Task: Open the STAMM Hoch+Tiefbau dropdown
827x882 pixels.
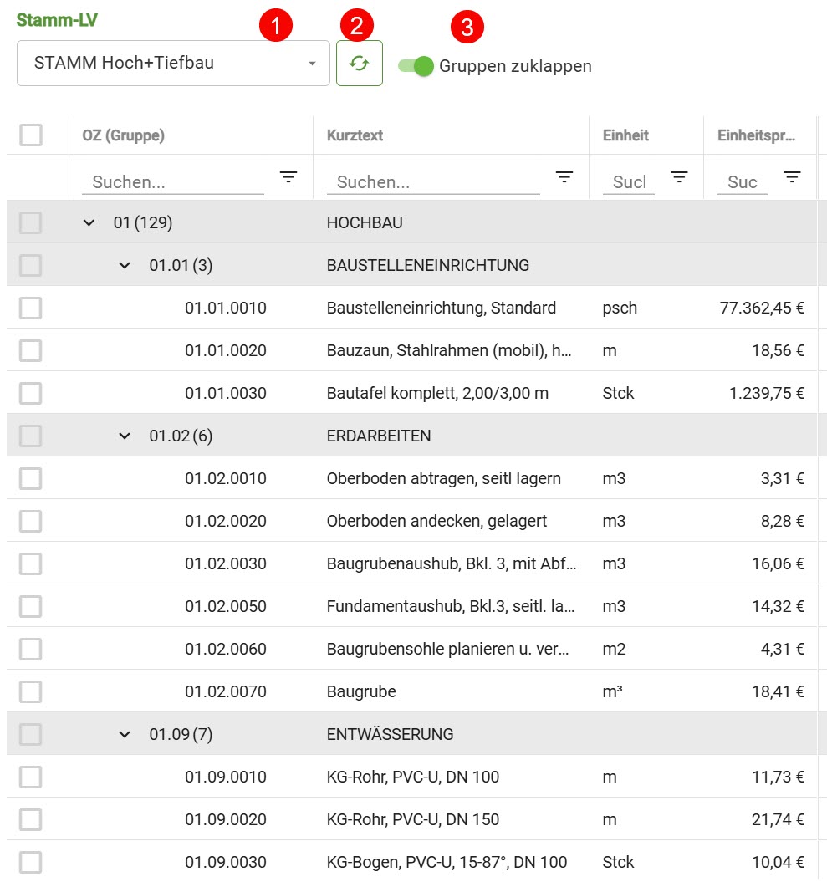Action: [173, 64]
